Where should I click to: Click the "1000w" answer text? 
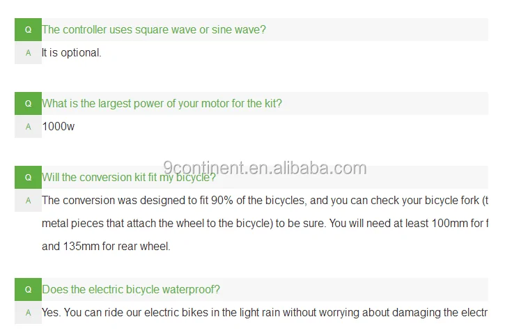[58, 127]
